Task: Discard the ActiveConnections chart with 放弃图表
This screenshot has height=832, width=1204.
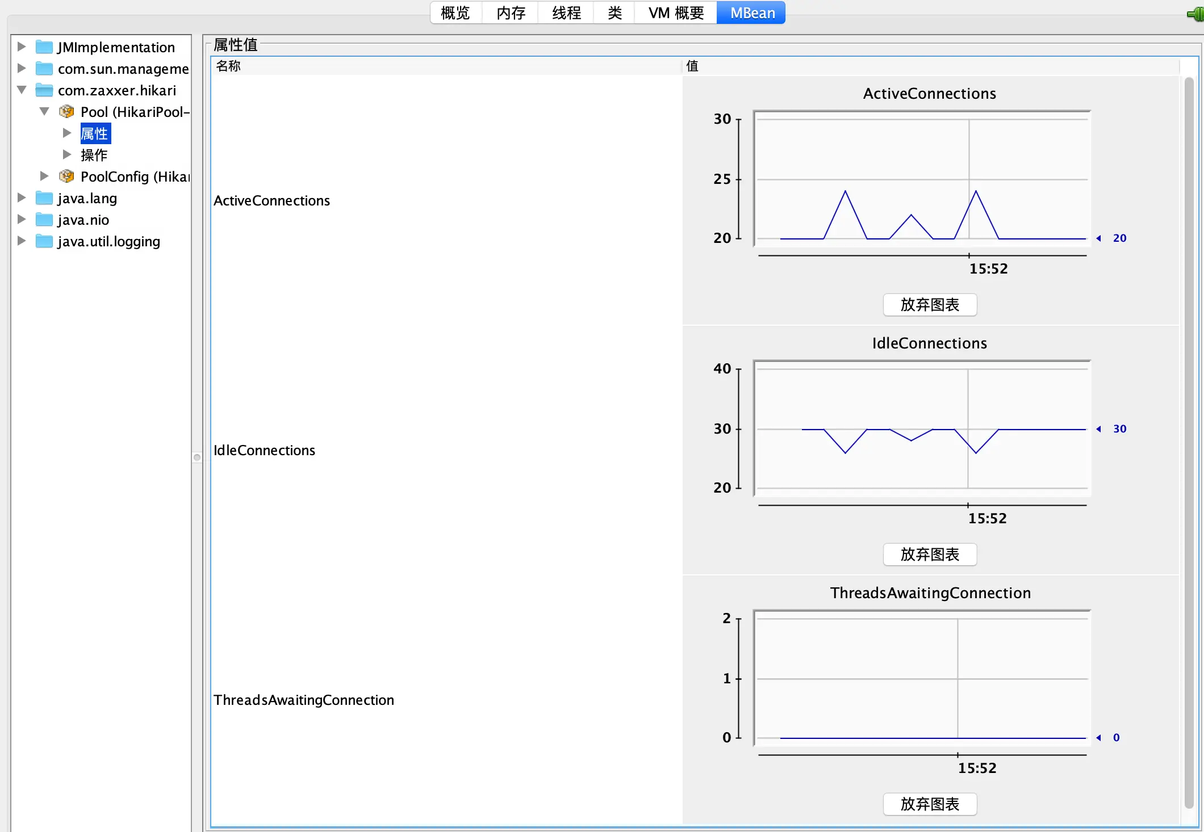Action: (x=930, y=305)
